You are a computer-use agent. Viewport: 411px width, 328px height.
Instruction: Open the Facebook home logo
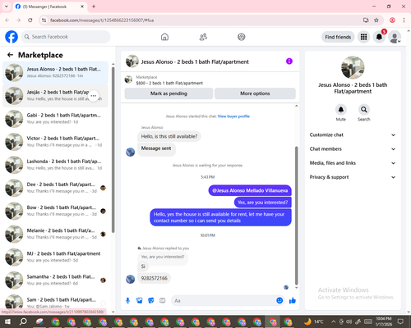coord(12,37)
